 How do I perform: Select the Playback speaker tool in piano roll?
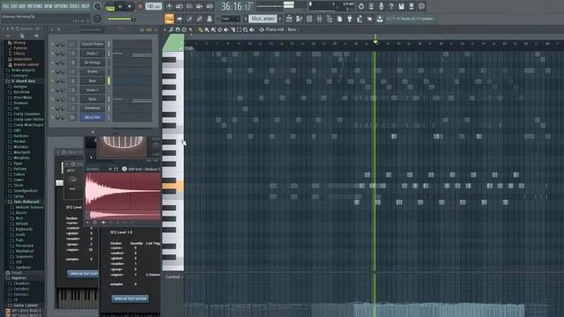pos(252,30)
